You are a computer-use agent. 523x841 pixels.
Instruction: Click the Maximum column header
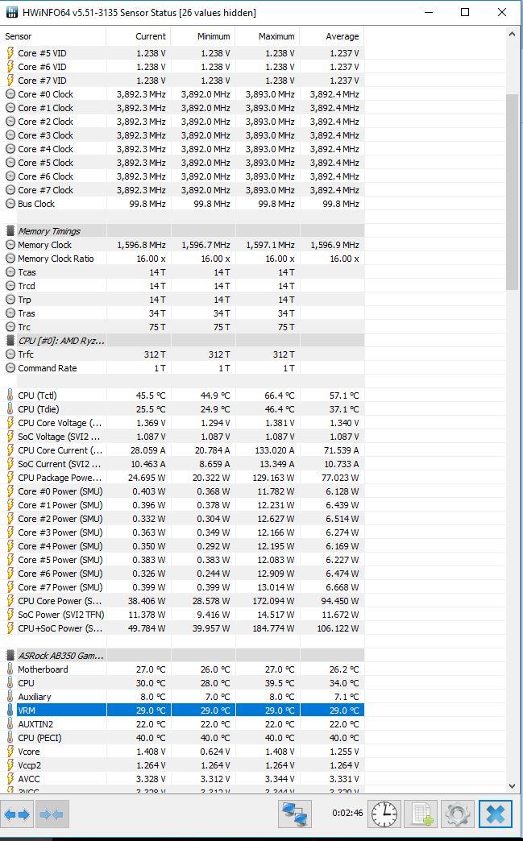pos(267,36)
